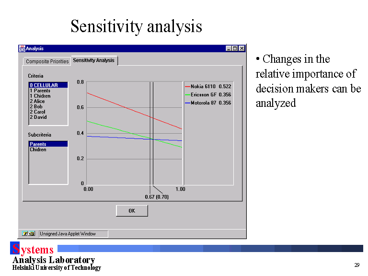Click the Nokia 6110 legend entry
This screenshot has height=276, width=368.
click(208, 87)
